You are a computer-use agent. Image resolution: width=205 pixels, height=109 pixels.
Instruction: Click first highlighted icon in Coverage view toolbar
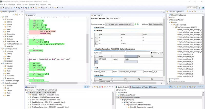[85, 87]
